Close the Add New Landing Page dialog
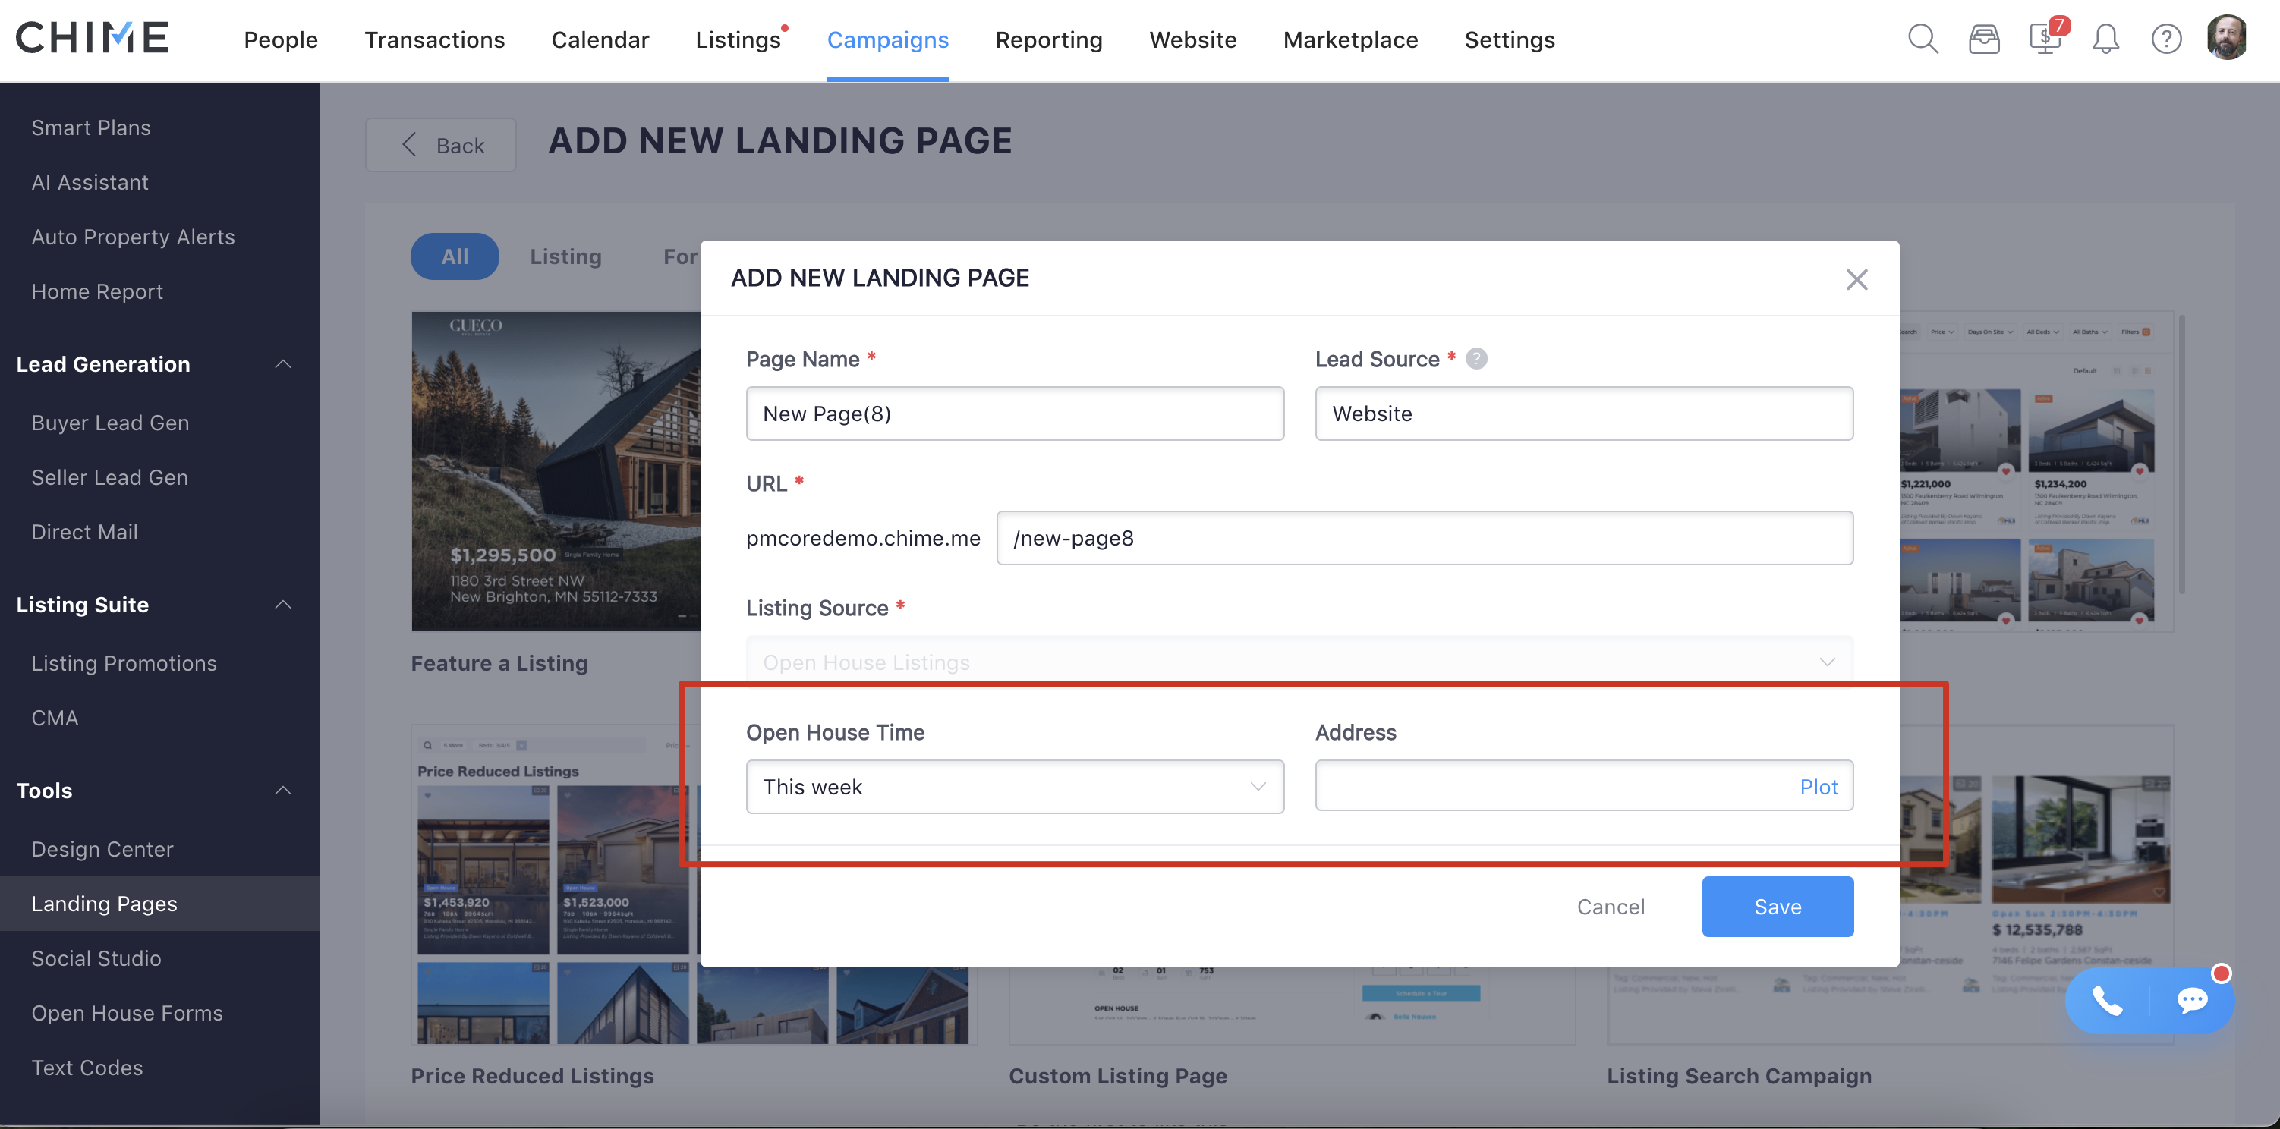The height and width of the screenshot is (1129, 2280). (x=1856, y=280)
